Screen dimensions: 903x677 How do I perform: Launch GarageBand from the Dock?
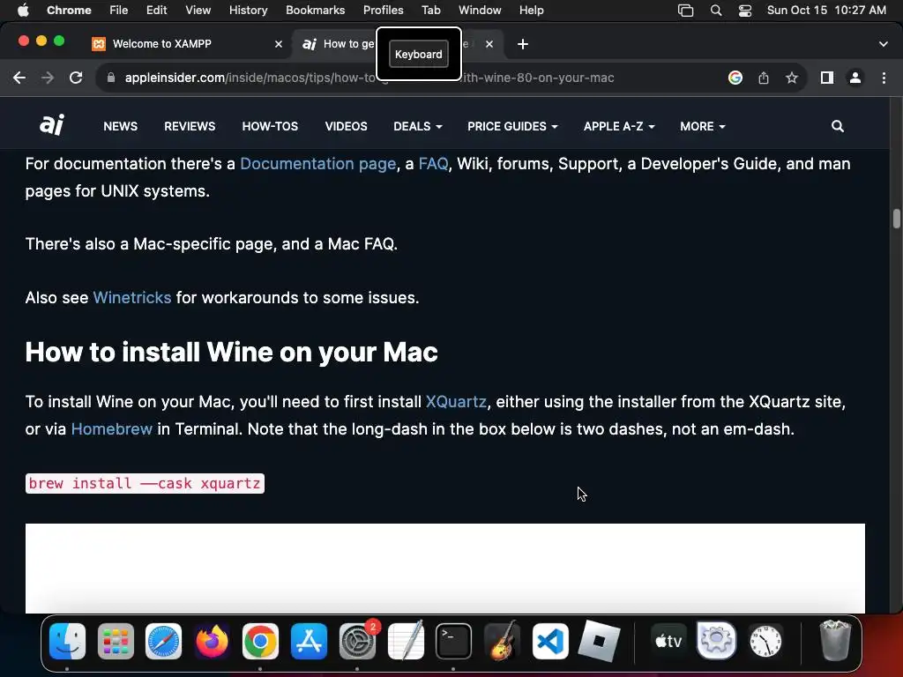(502, 642)
